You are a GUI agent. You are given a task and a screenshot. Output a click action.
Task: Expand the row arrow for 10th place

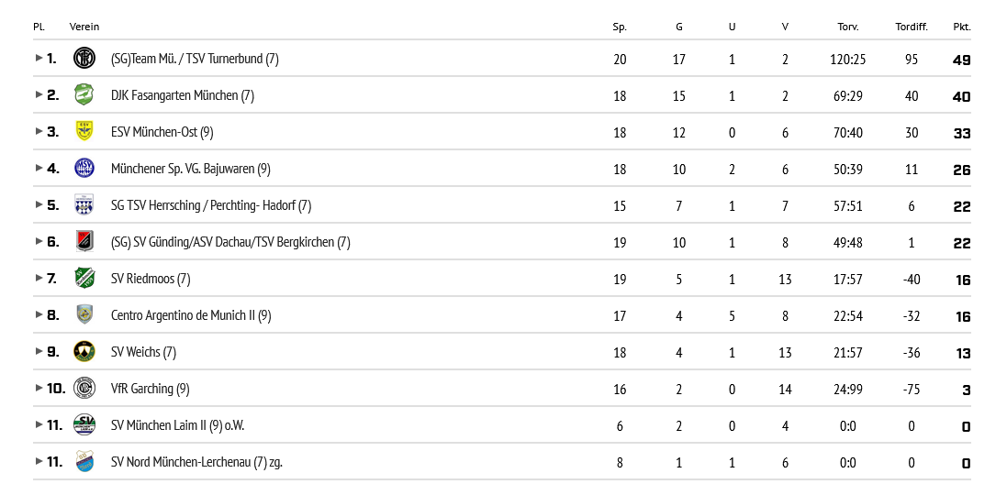pyautogui.click(x=39, y=388)
